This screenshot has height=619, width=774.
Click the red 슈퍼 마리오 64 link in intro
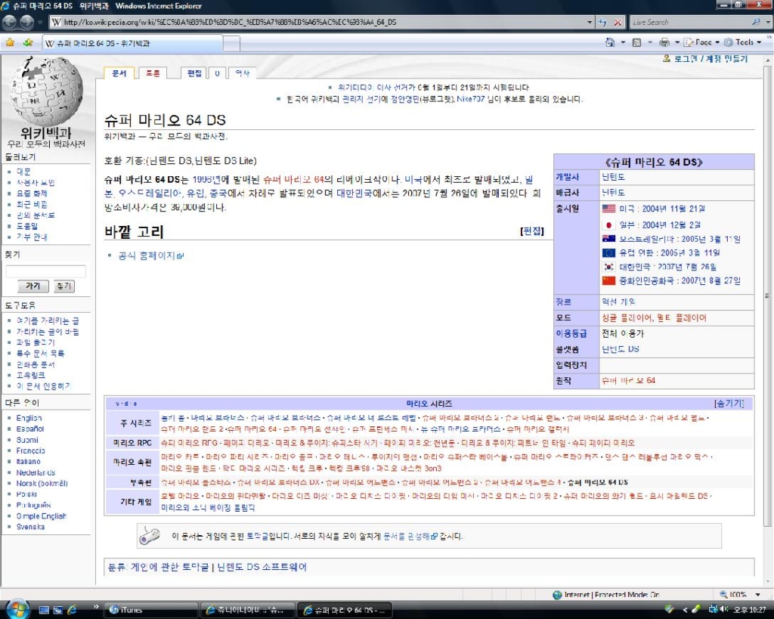pos(293,180)
